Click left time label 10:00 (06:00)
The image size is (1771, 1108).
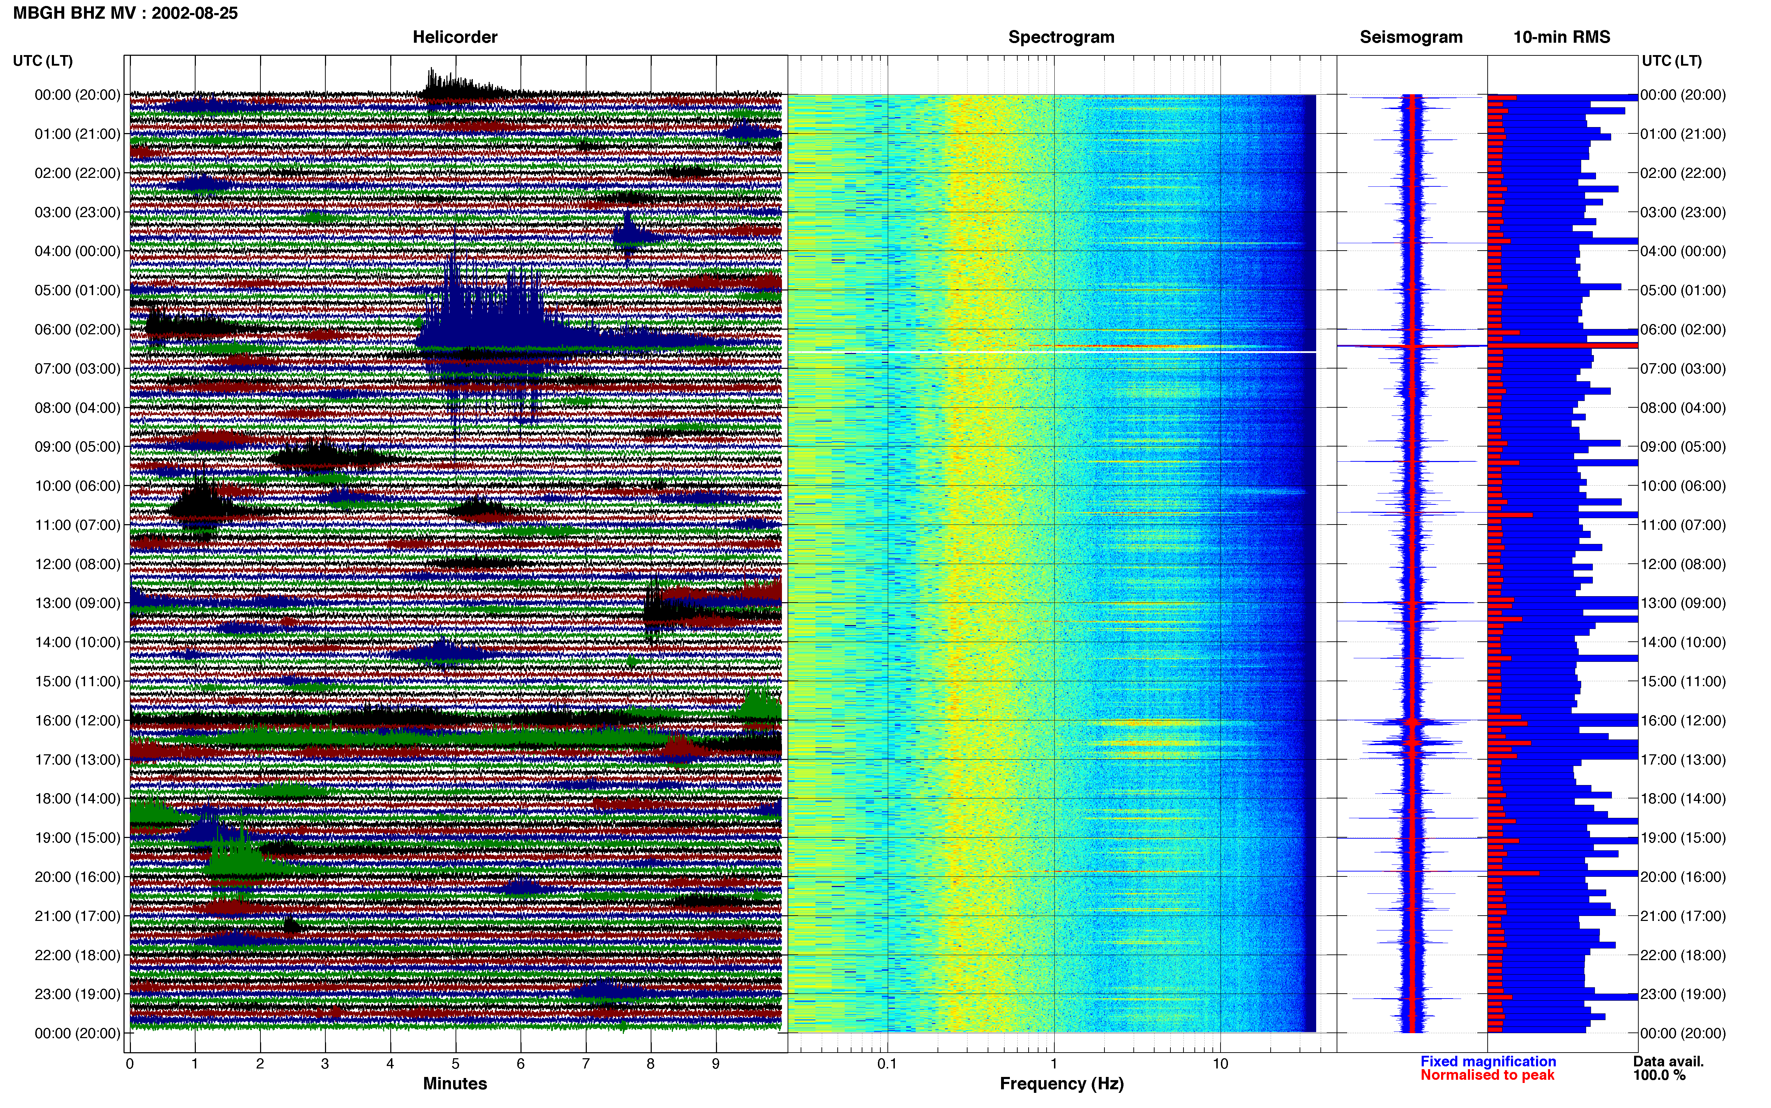coord(78,485)
